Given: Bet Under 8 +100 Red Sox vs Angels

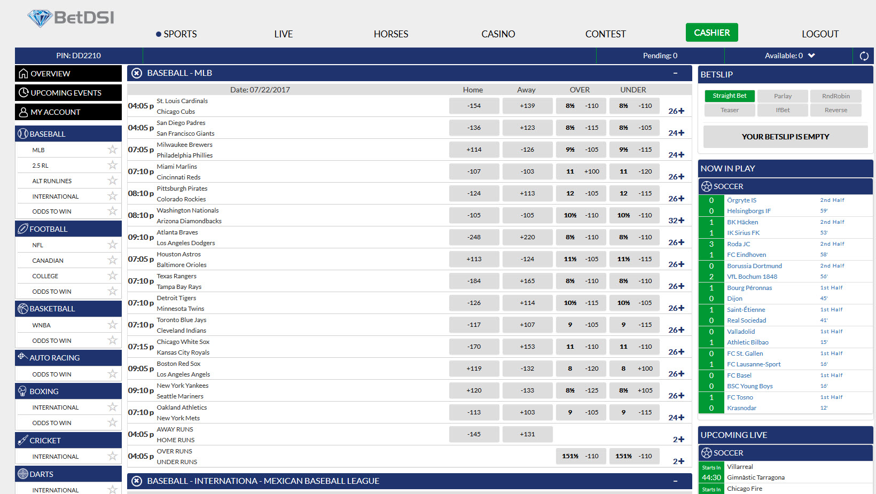Looking at the screenshot, I should [634, 368].
